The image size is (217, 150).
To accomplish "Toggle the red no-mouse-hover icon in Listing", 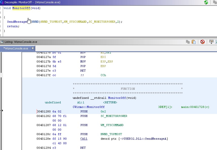I will tap(203, 42).
